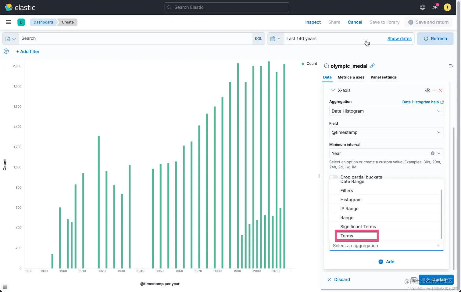Open the @timestamp Field dropdown
Viewport: 461px width, 292px height.
[x=386, y=132]
